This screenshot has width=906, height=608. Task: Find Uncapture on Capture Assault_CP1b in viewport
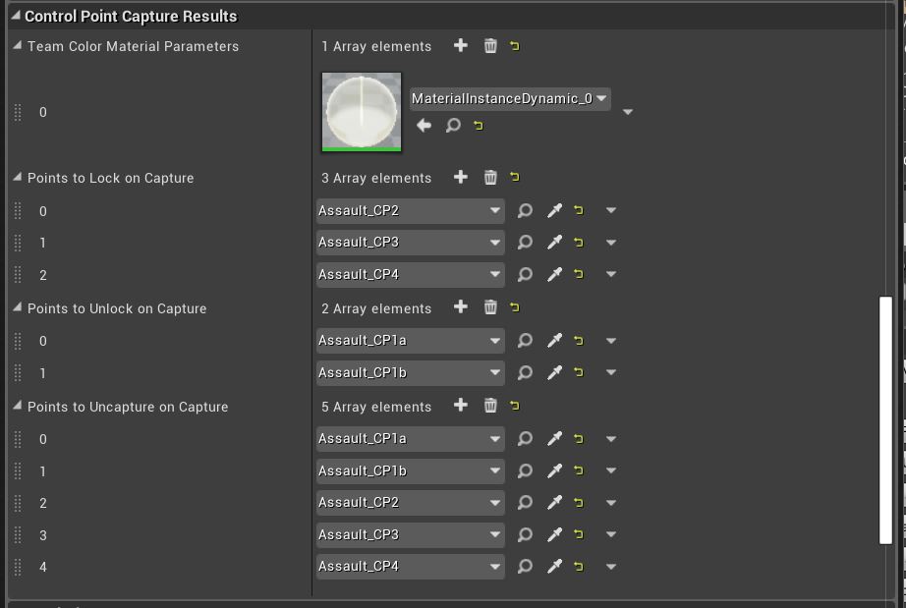click(x=525, y=471)
